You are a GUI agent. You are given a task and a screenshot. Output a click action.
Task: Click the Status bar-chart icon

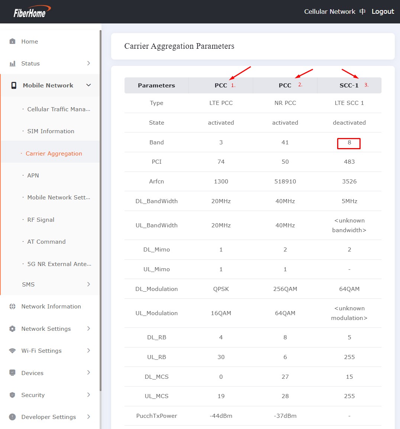point(12,64)
